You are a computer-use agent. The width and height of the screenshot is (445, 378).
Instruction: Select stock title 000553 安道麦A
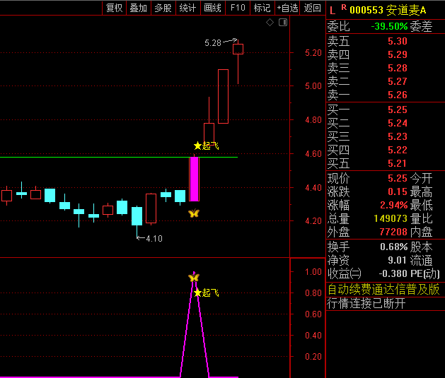click(388, 11)
